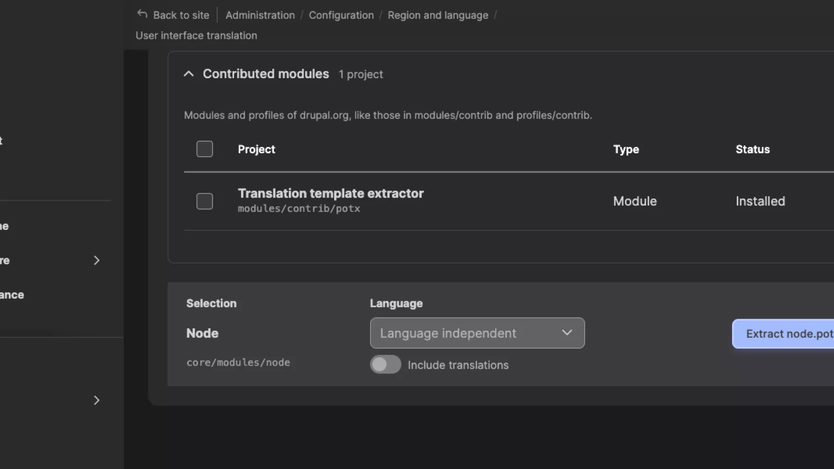Click the Status column header
The width and height of the screenshot is (834, 469).
(x=752, y=149)
